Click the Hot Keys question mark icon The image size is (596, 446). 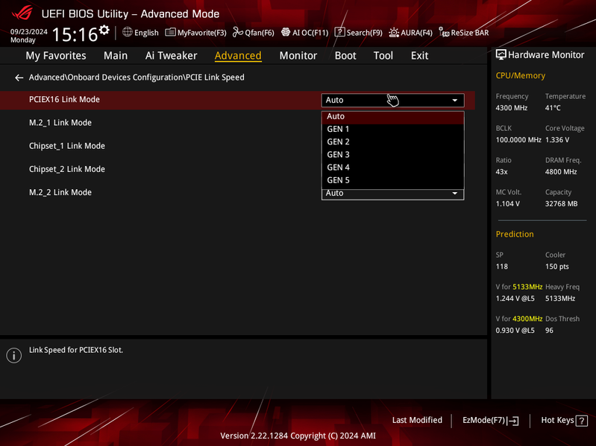coord(582,421)
